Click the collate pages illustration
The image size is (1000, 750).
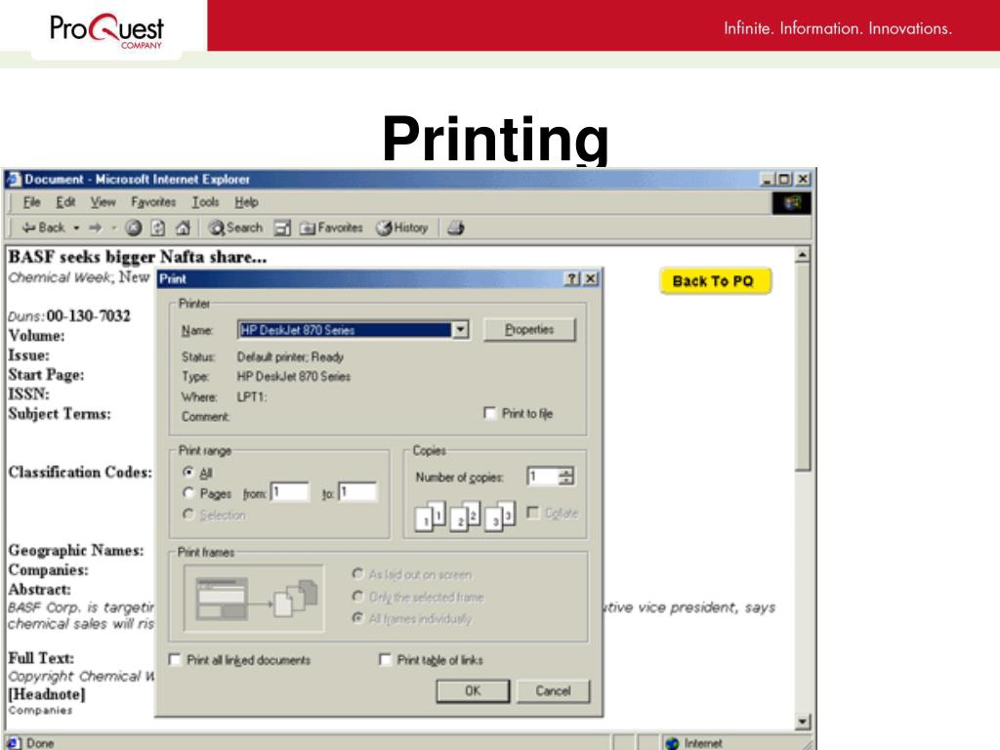pos(465,517)
